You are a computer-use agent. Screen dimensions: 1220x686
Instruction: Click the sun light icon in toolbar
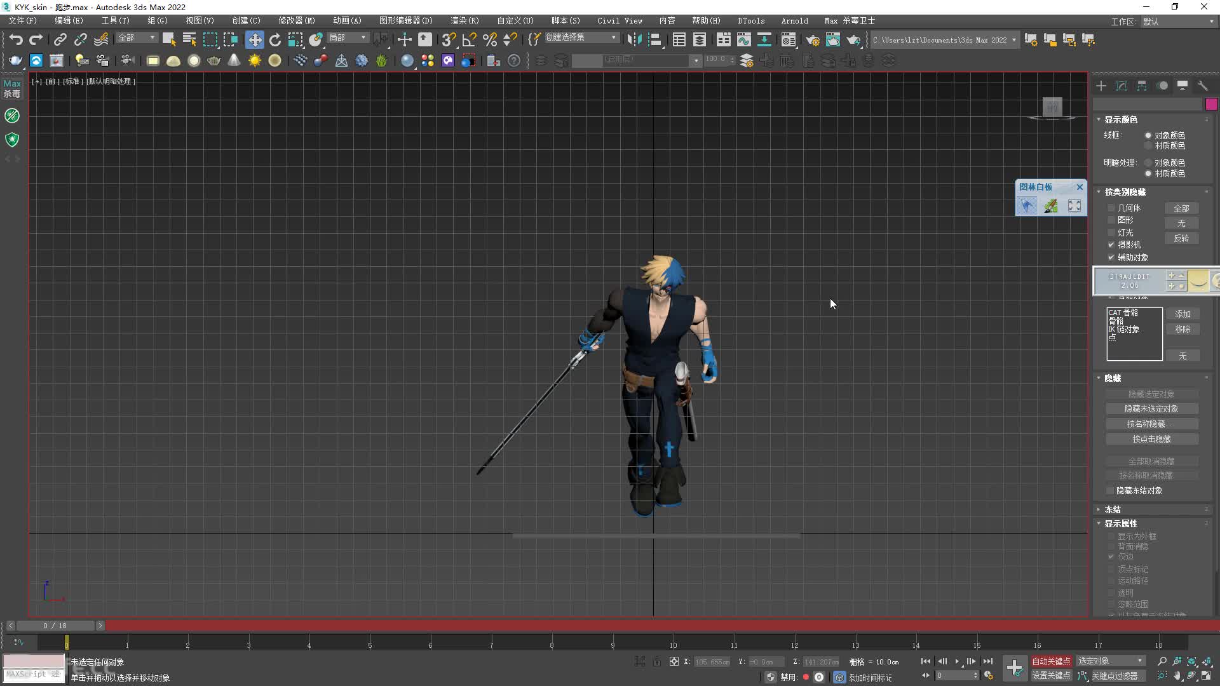[255, 60]
